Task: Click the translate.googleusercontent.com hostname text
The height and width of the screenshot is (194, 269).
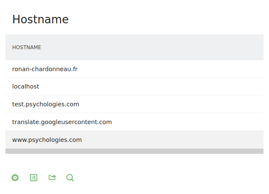Action: tap(62, 122)
